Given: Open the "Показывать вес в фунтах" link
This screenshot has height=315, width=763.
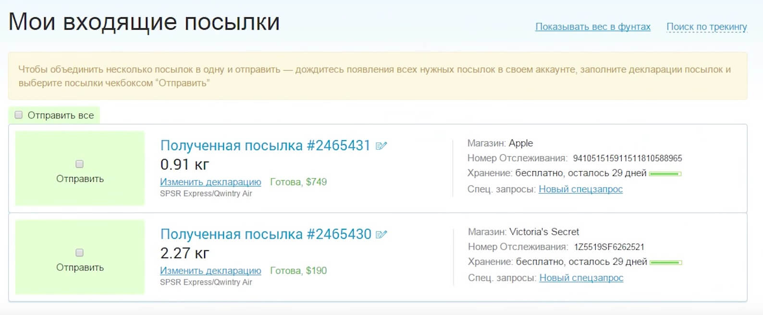Looking at the screenshot, I should pos(593,27).
